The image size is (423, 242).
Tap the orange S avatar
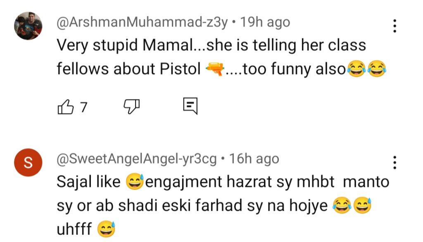point(28,163)
